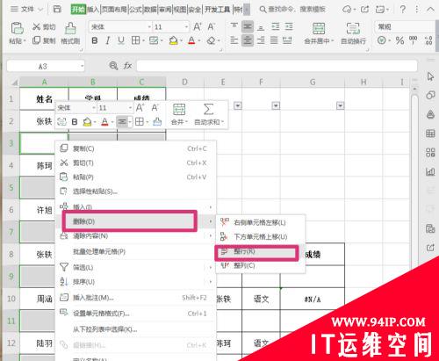Click the magnifier icon beside the name box
The height and width of the screenshot is (361, 439).
[113, 66]
